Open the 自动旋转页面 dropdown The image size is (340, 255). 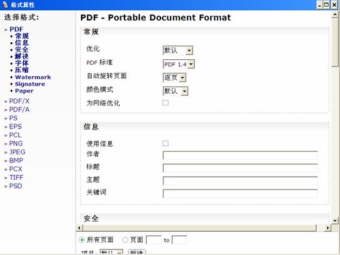pos(175,78)
